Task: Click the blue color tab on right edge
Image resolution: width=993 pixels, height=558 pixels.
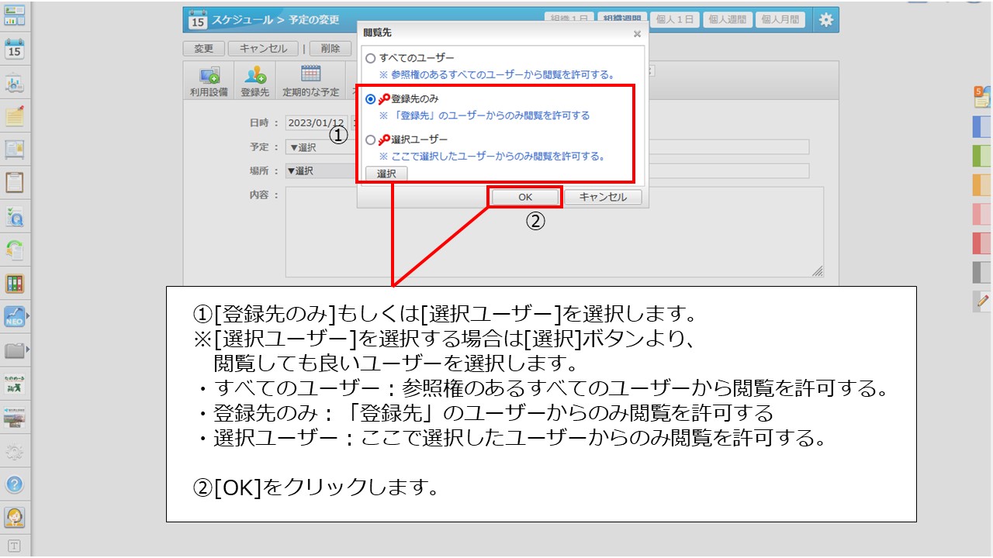Action: coord(982,126)
